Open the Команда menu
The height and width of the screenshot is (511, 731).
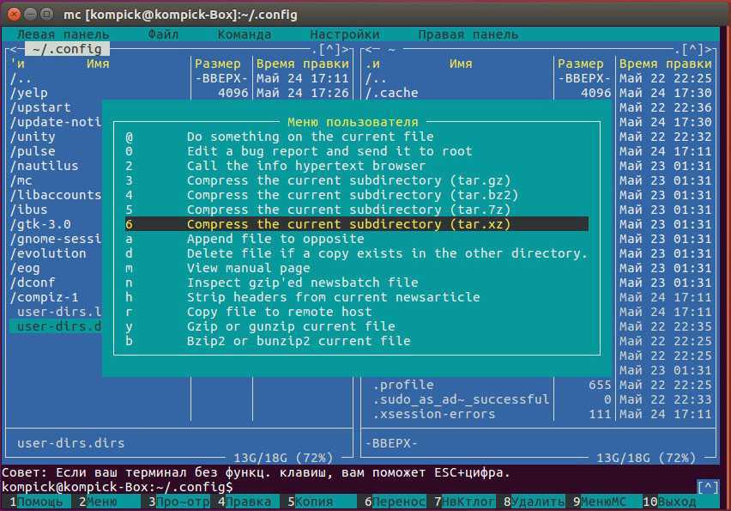click(244, 35)
